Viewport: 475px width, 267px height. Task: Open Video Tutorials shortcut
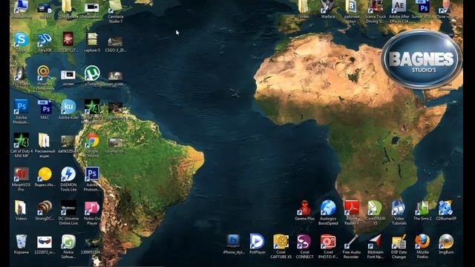(x=399, y=208)
